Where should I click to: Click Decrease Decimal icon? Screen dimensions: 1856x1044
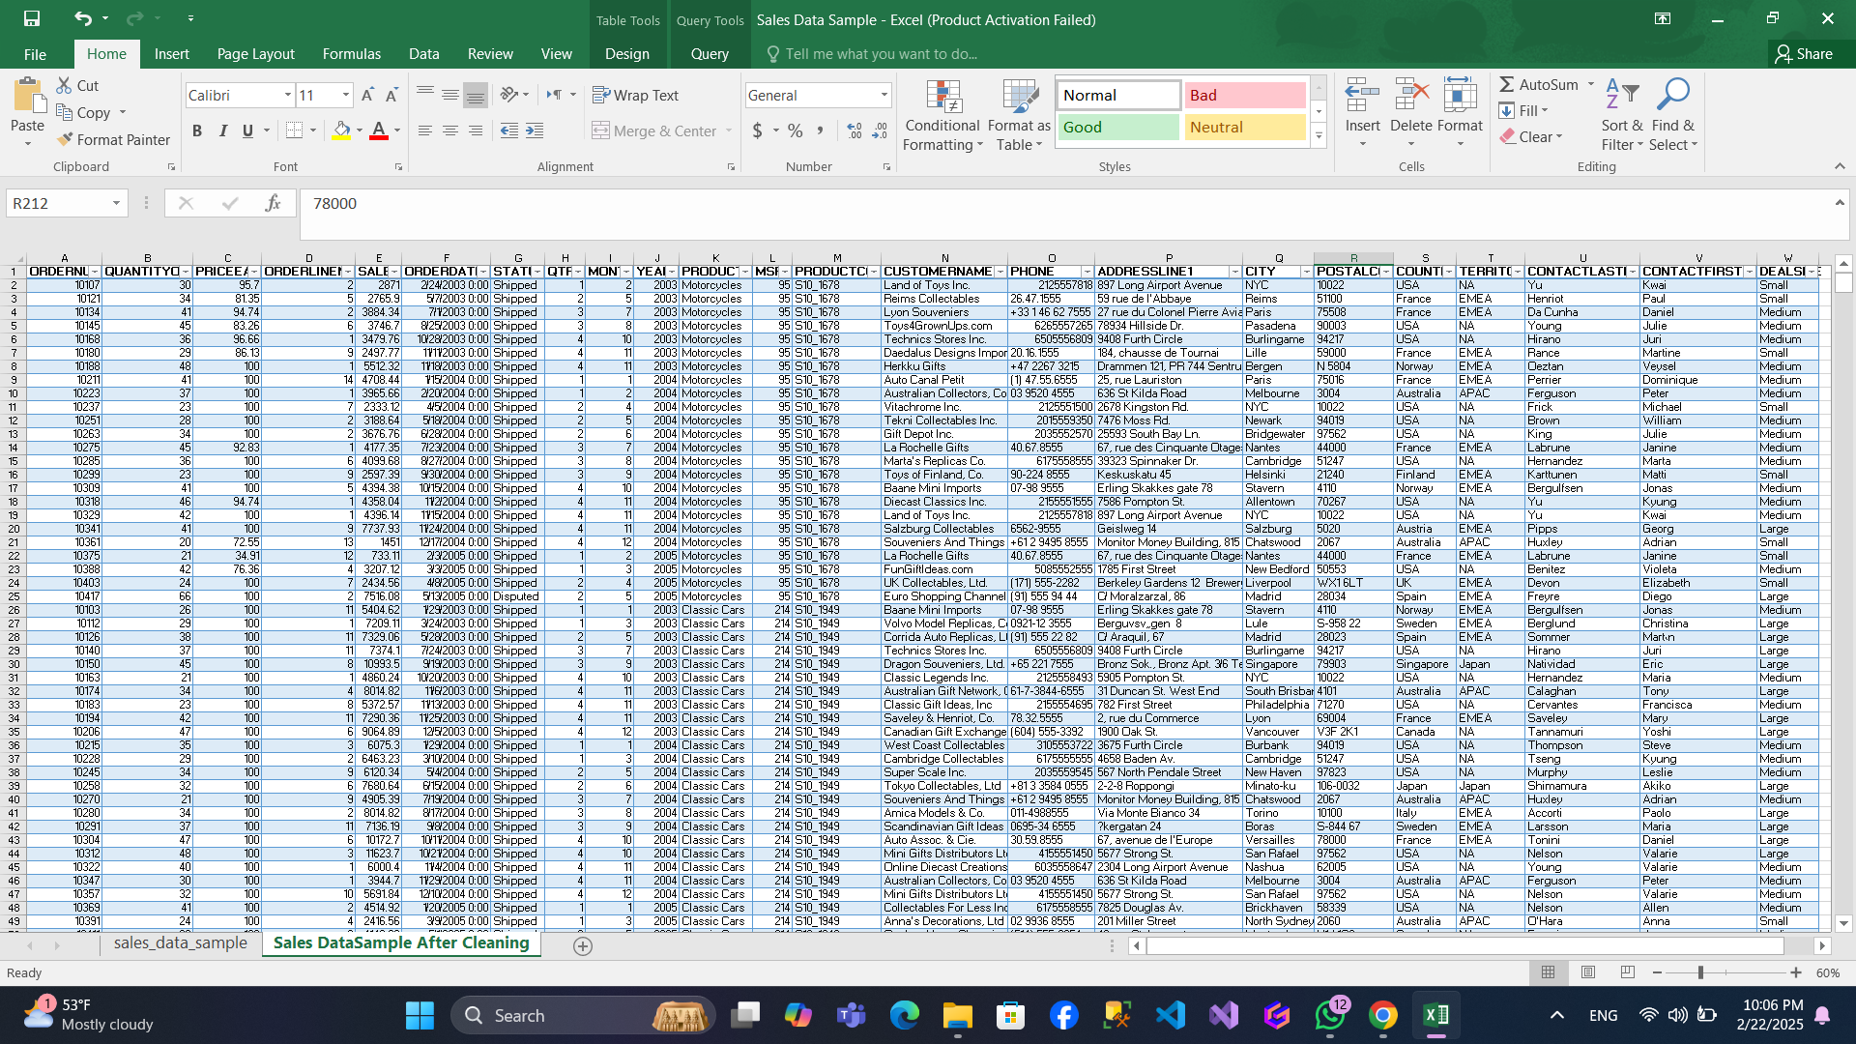pyautogui.click(x=880, y=130)
